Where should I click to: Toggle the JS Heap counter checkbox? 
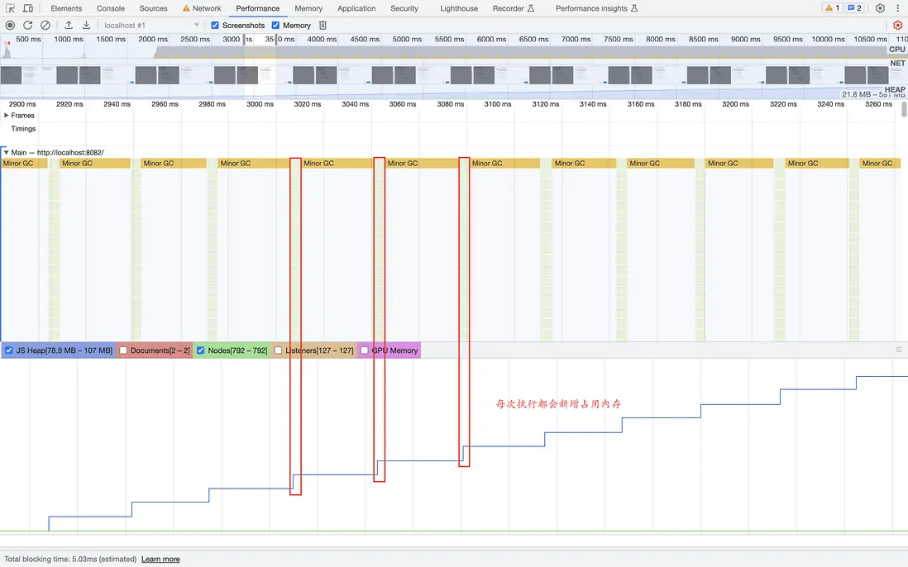pyautogui.click(x=9, y=350)
